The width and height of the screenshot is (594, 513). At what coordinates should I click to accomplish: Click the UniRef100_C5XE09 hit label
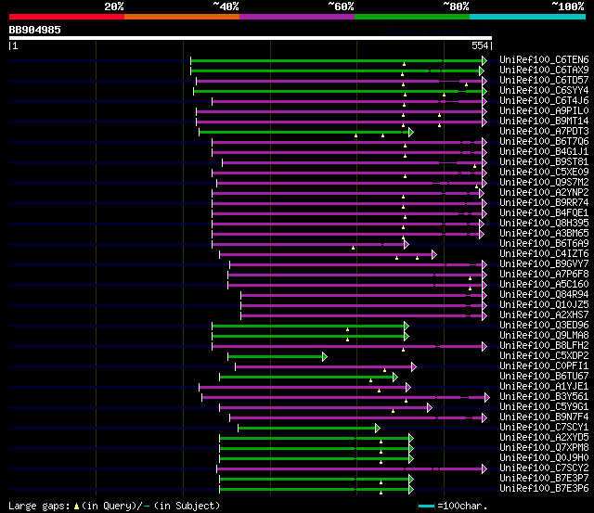point(544,173)
